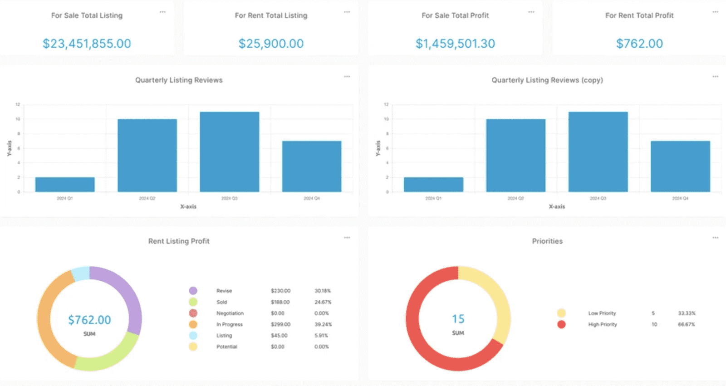
Task: Click the $299.00 In Progress amount
Action: (281, 324)
